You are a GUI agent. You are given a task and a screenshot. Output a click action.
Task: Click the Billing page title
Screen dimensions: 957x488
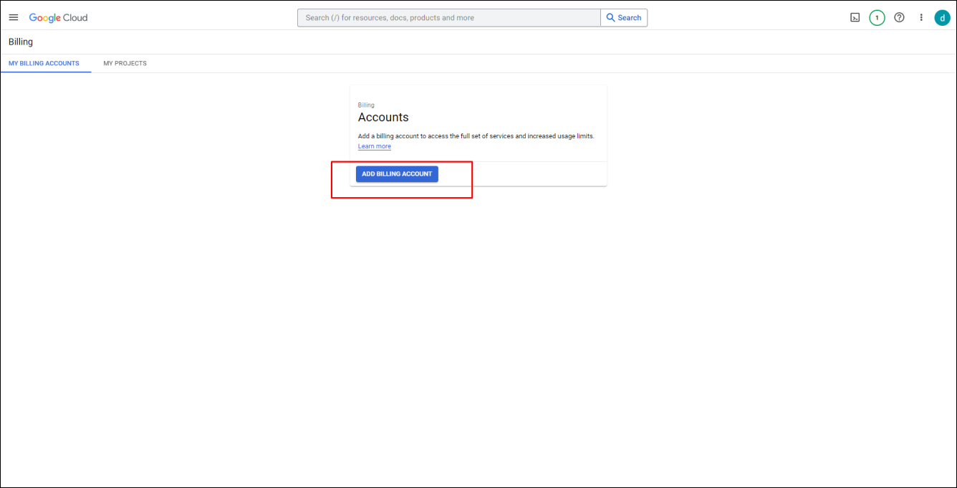(21, 42)
